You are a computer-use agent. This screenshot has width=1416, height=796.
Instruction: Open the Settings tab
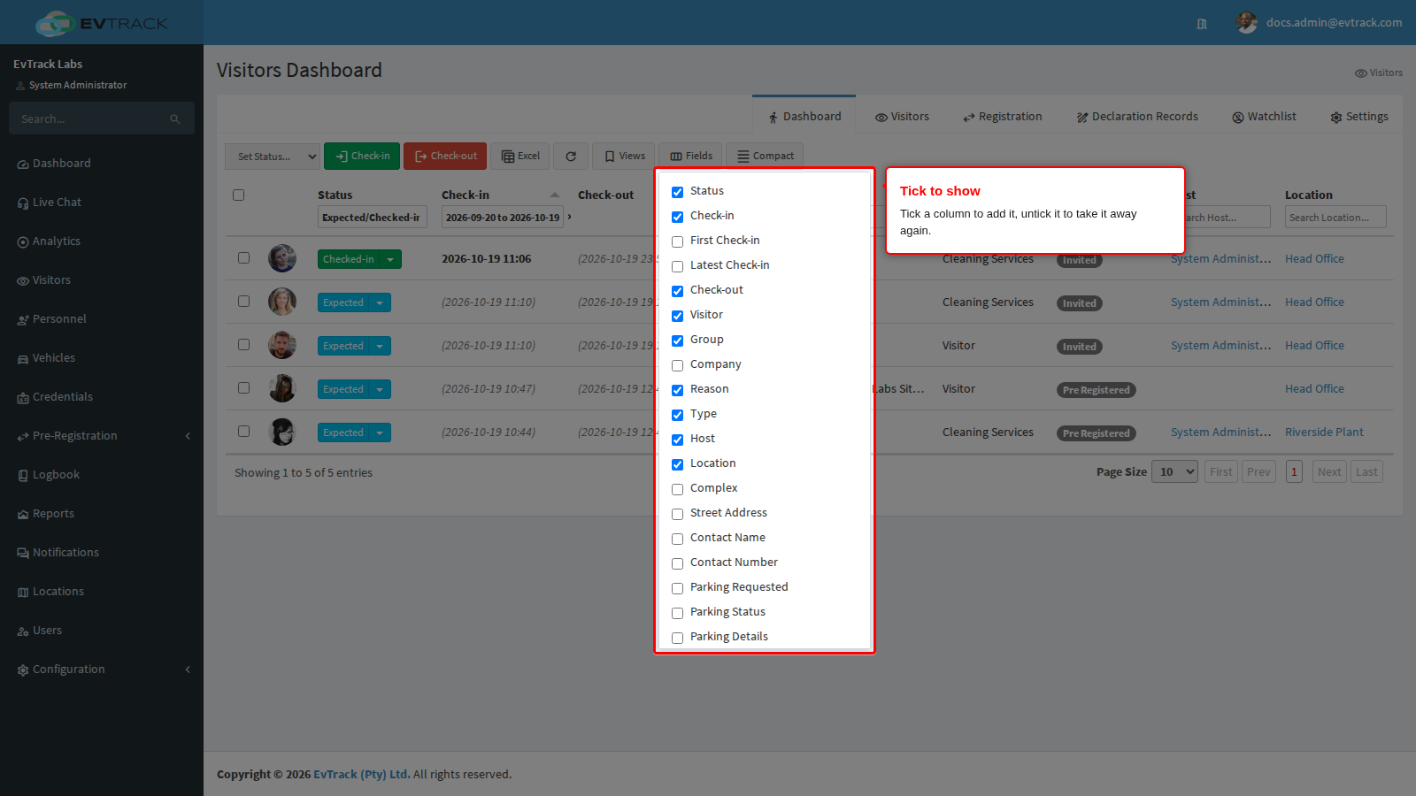pyautogui.click(x=1358, y=117)
